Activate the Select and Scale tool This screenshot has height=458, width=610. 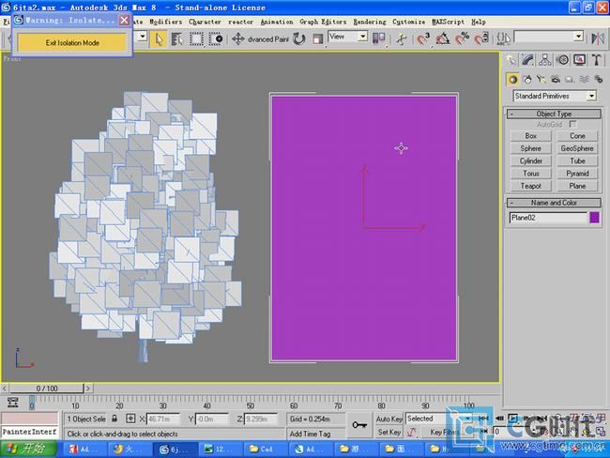(x=318, y=38)
